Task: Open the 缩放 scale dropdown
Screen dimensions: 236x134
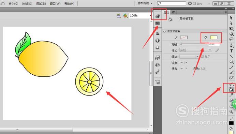Action: click(189, 57)
